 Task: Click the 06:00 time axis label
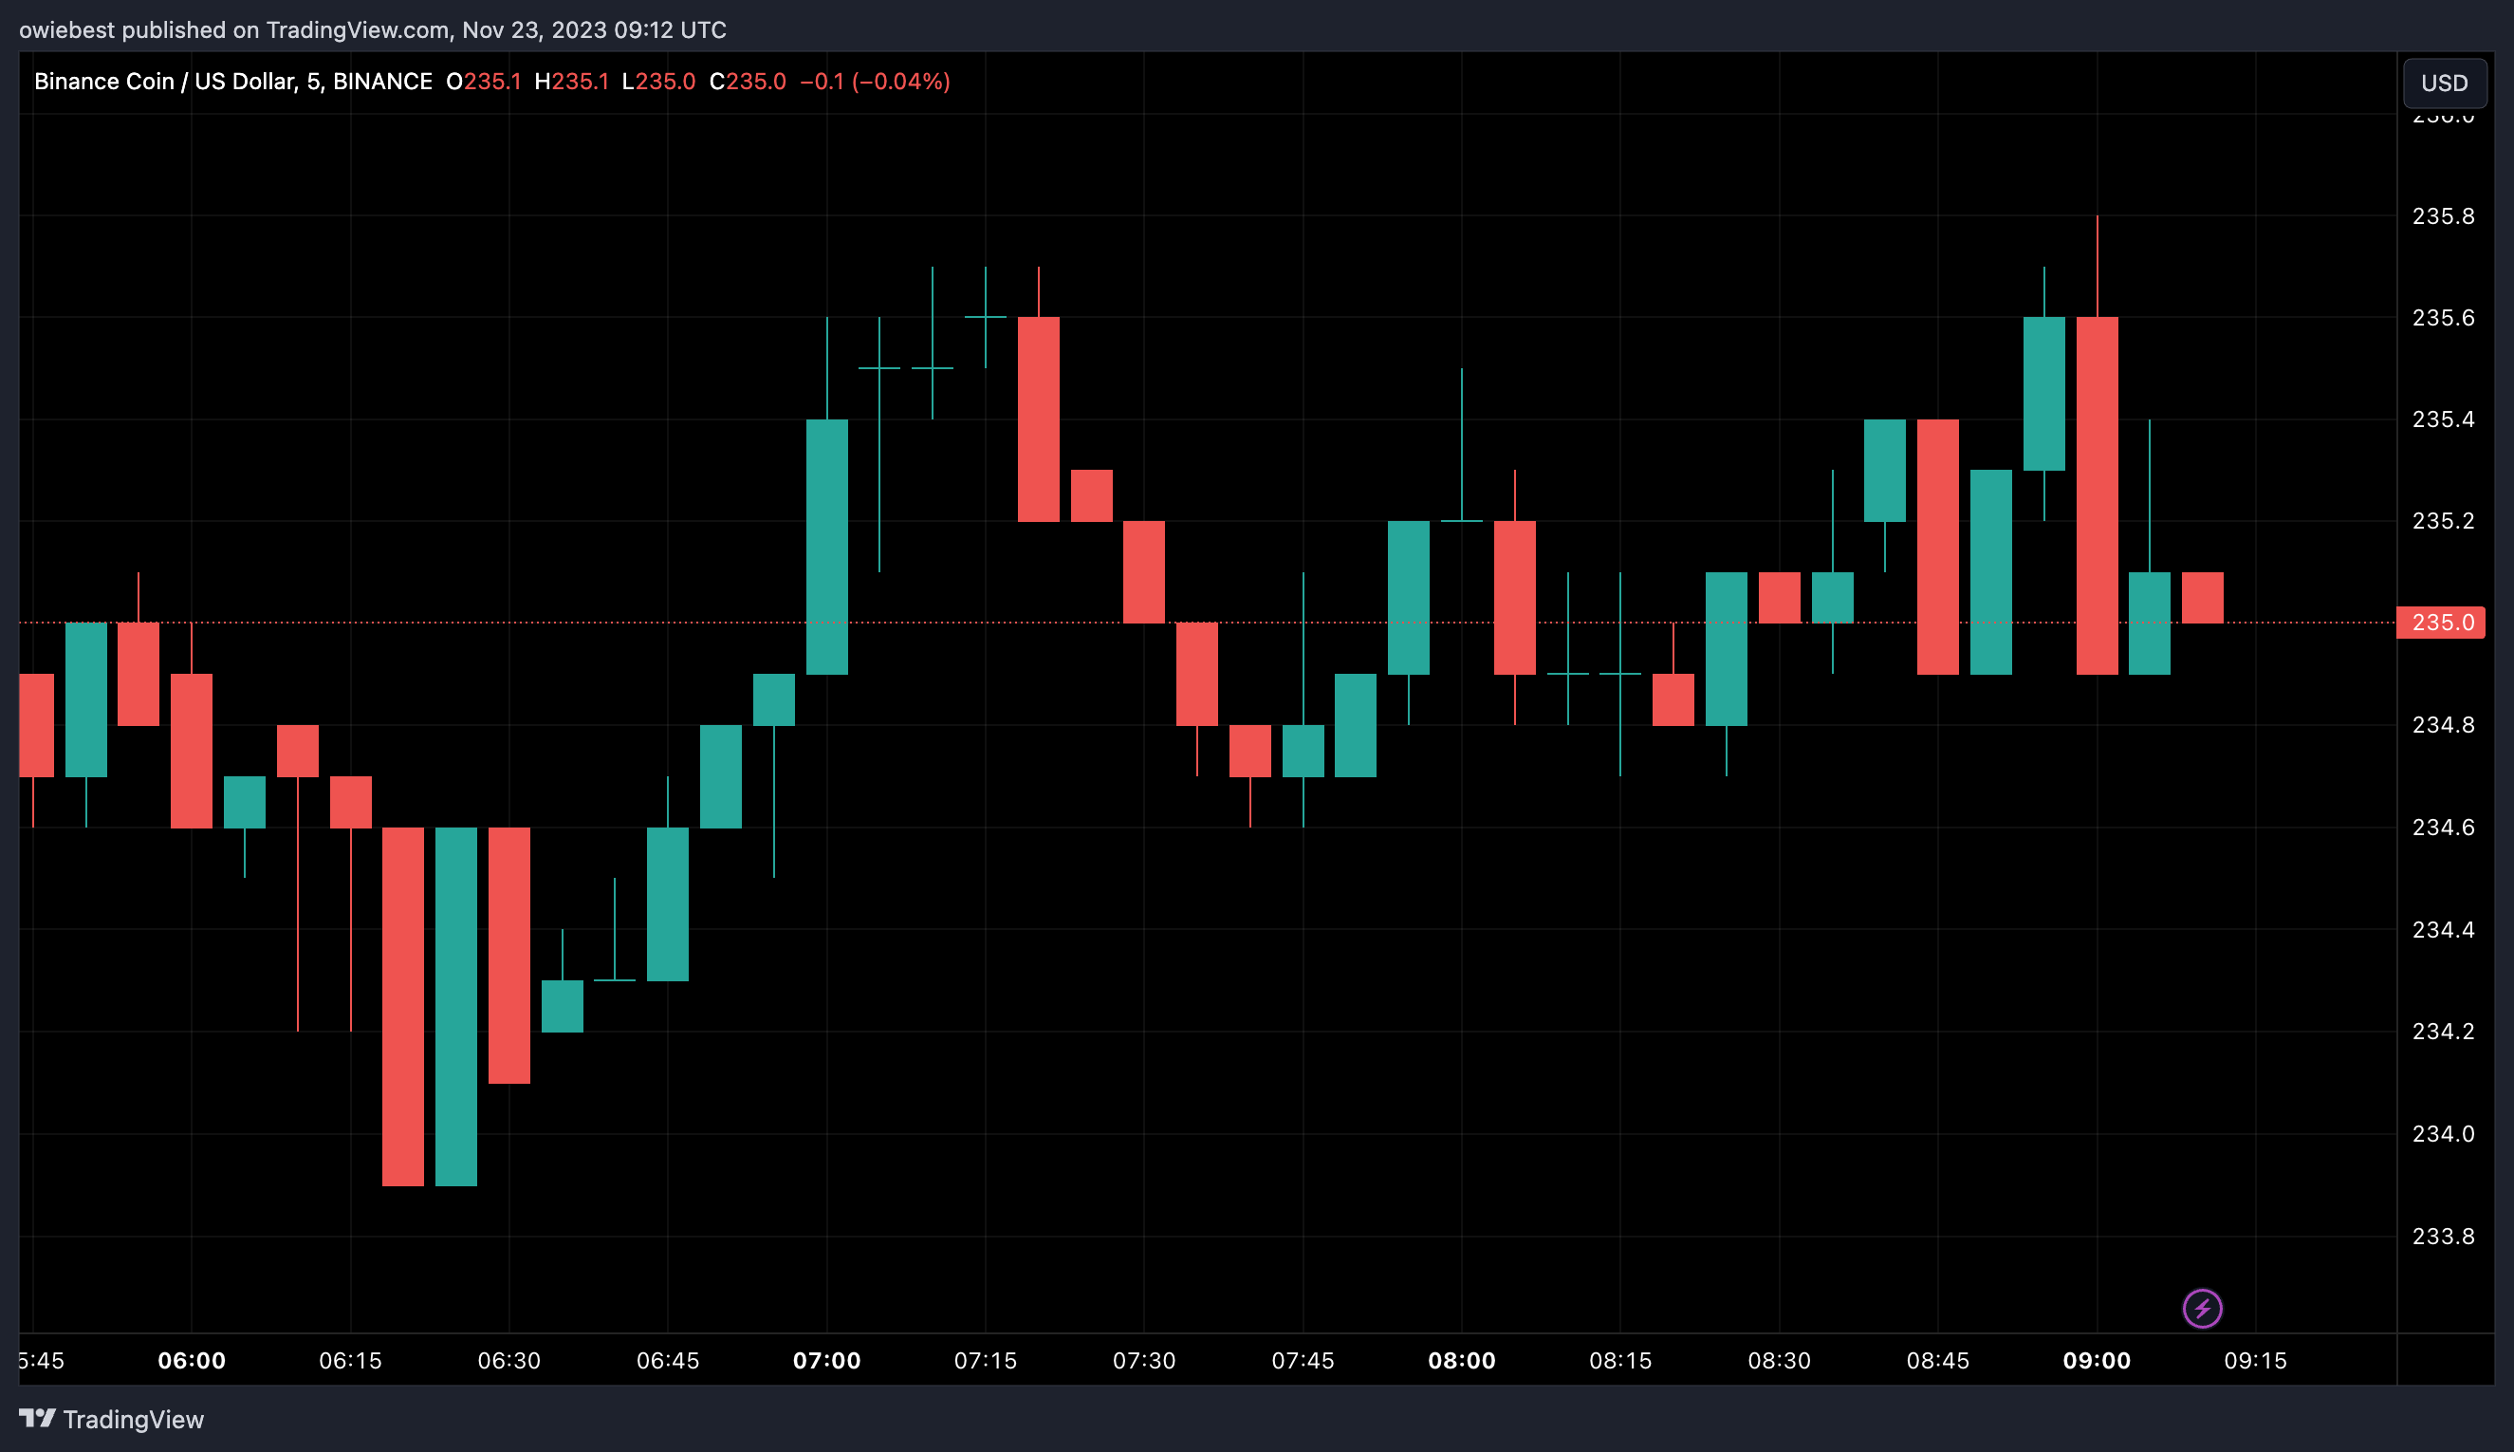pyautogui.click(x=192, y=1360)
